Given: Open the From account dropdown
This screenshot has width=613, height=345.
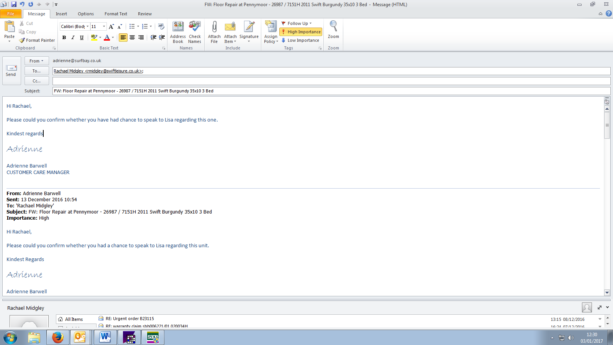Looking at the screenshot, I should coord(36,61).
